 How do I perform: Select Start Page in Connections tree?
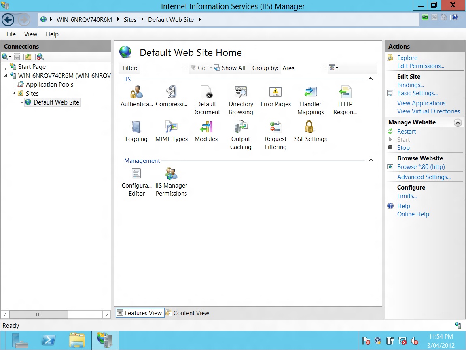coord(32,67)
